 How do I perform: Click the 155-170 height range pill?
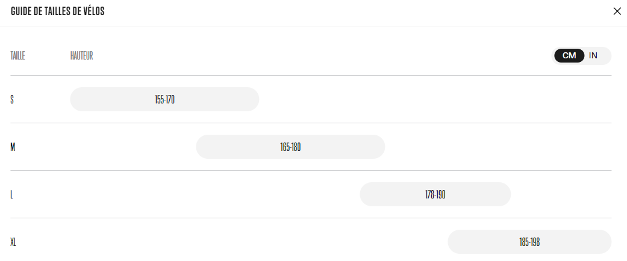(x=164, y=99)
